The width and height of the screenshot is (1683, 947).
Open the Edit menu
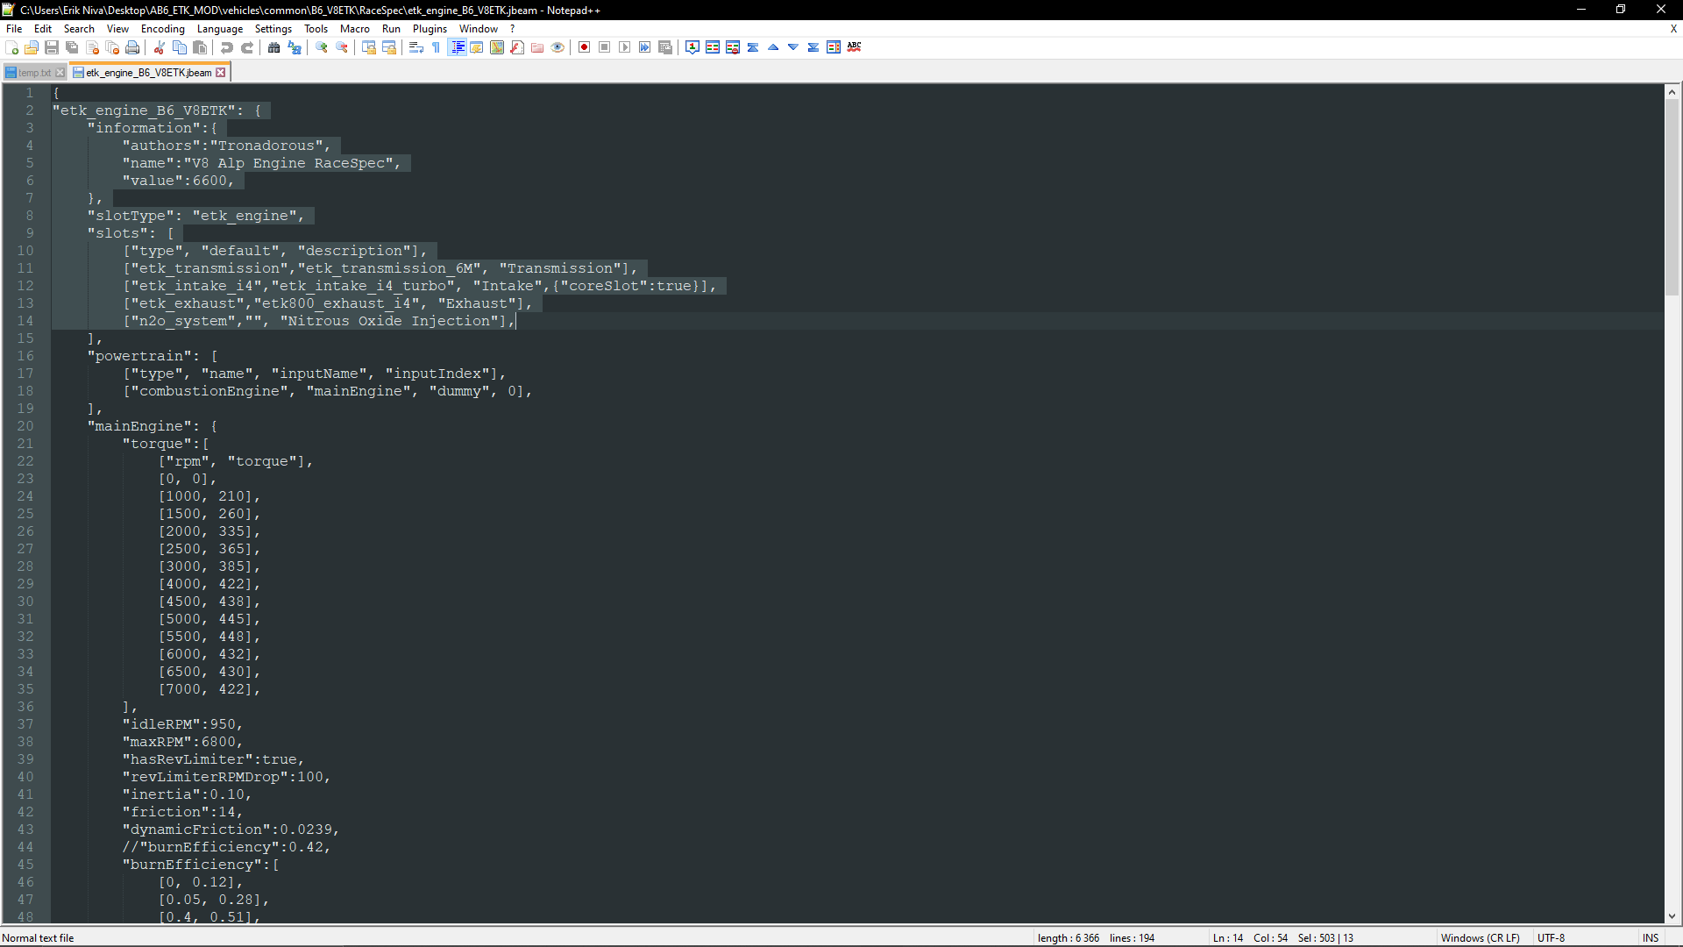coord(43,29)
